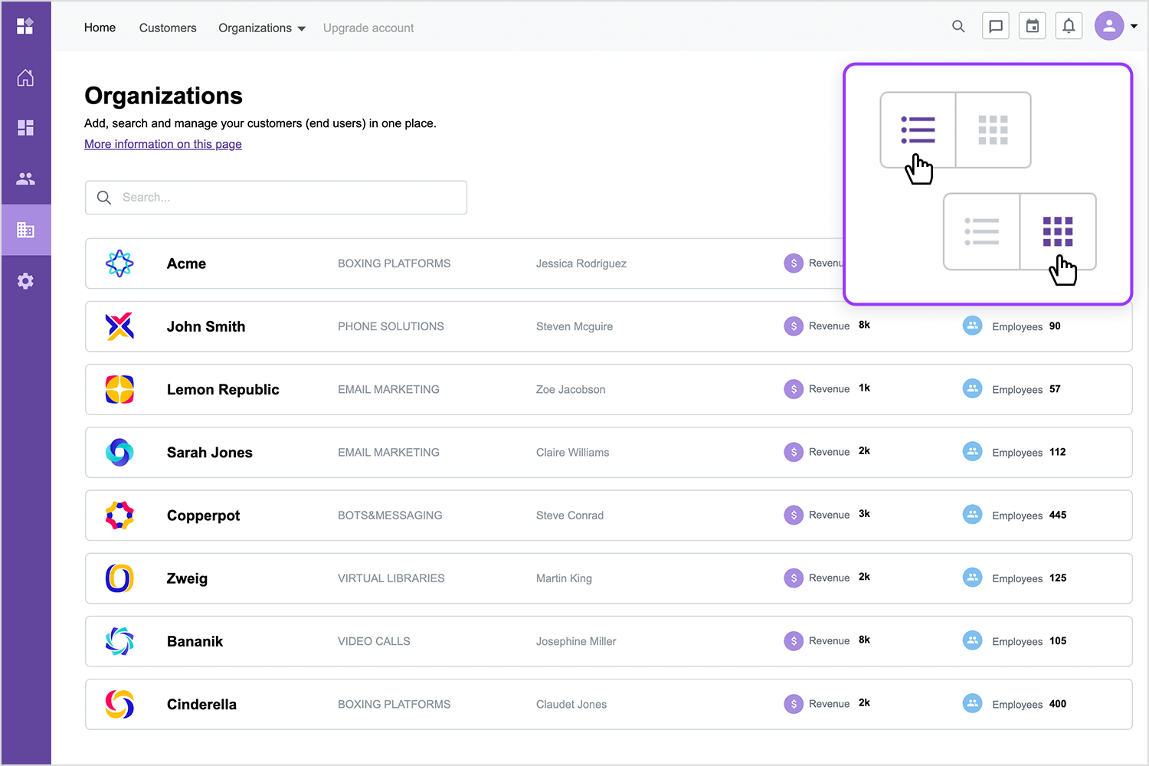This screenshot has height=766, width=1149.
Task: Focus the organizations Search field
Action: coord(276,198)
